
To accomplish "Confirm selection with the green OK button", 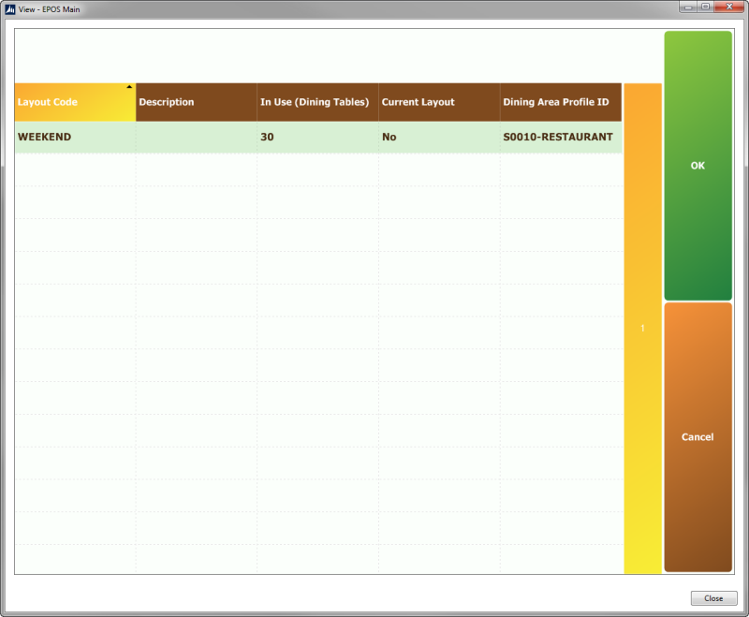I will 698,166.
